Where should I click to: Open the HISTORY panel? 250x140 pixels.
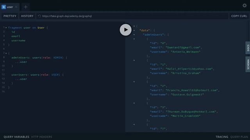27,16
